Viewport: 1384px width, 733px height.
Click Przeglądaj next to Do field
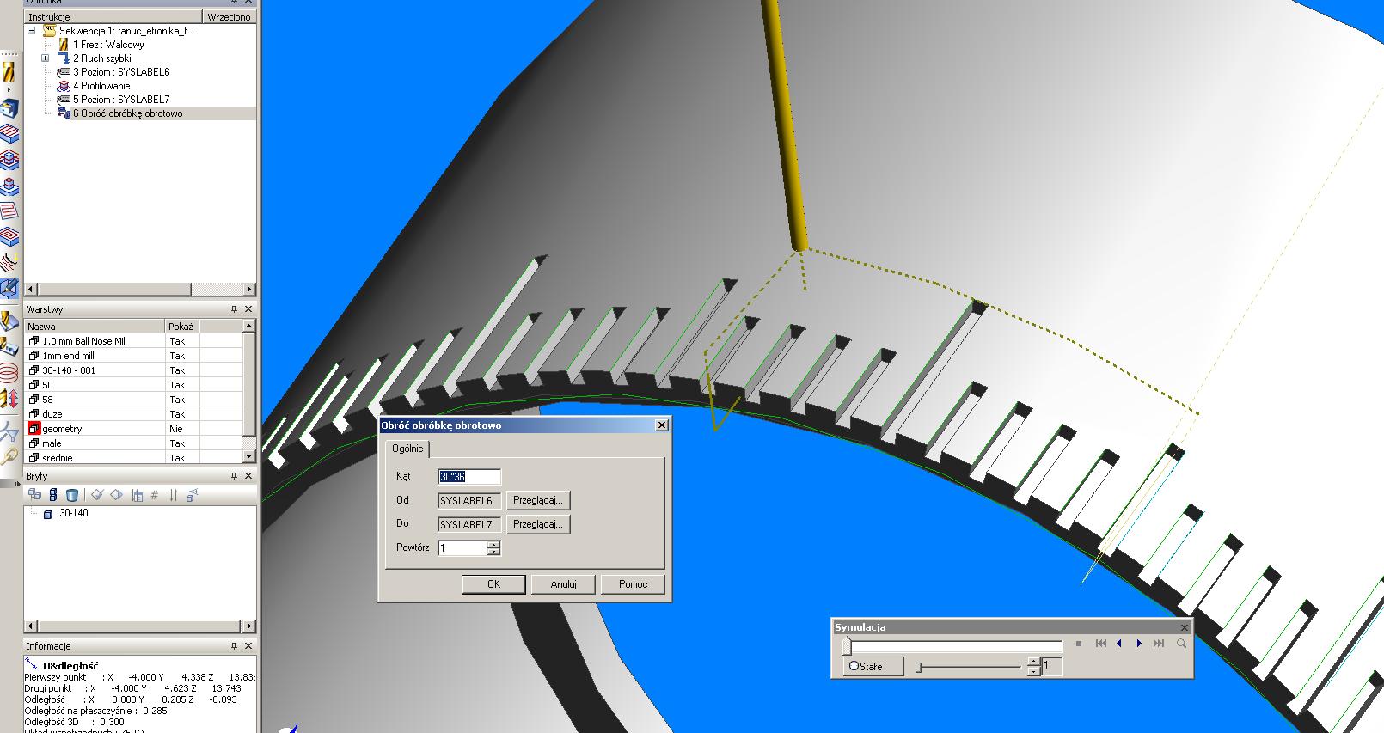(x=537, y=524)
